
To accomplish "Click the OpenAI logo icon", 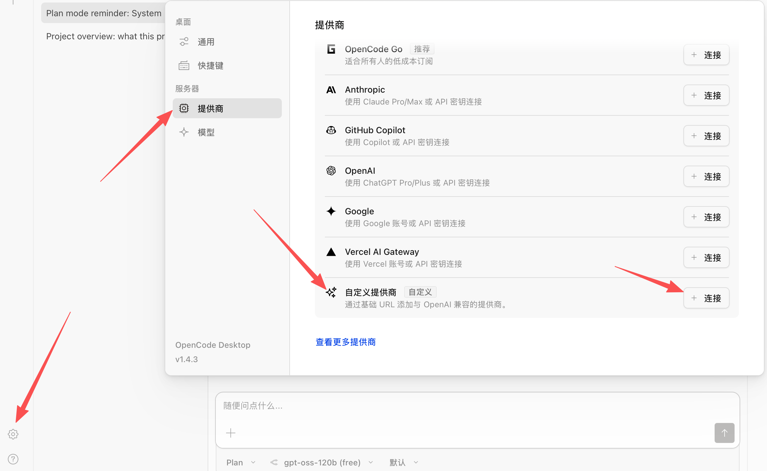I will pyautogui.click(x=331, y=171).
